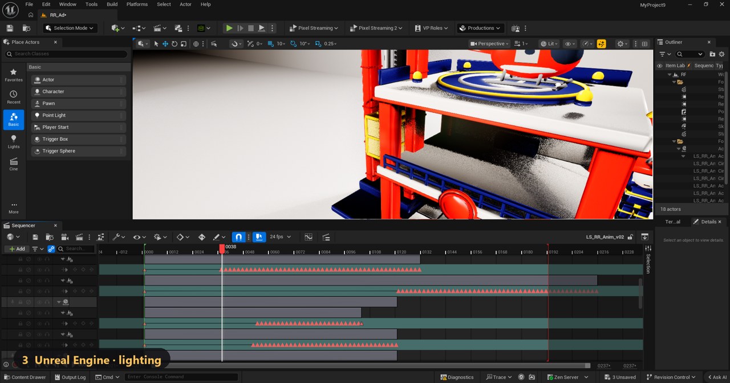The height and width of the screenshot is (383, 730).
Task: Select the Scale tool in viewport toolbar
Action: point(184,44)
